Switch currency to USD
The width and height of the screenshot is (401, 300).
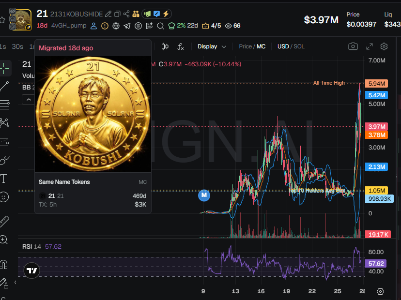point(283,46)
